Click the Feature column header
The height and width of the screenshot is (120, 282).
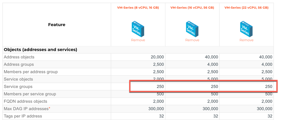pyautogui.click(x=57, y=25)
